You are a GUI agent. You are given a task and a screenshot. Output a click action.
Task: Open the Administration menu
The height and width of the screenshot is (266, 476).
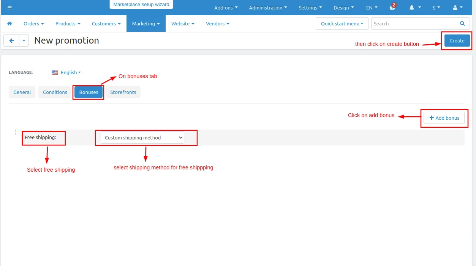(x=268, y=8)
